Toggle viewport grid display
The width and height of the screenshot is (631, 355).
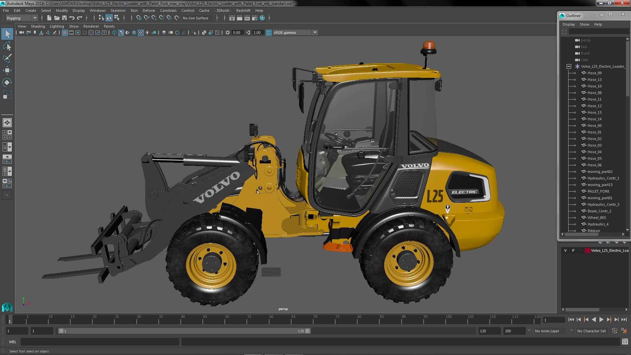tap(65, 33)
